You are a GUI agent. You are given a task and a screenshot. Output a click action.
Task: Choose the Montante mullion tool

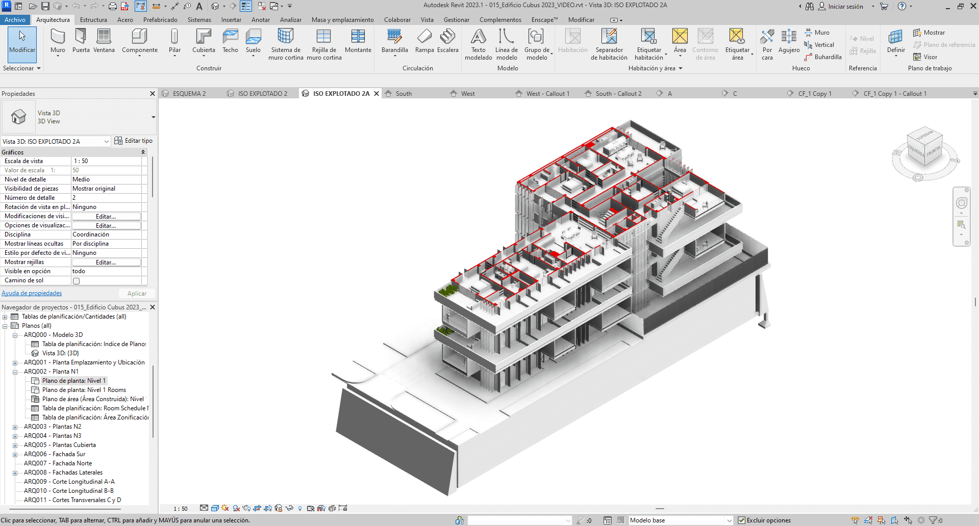point(358,41)
